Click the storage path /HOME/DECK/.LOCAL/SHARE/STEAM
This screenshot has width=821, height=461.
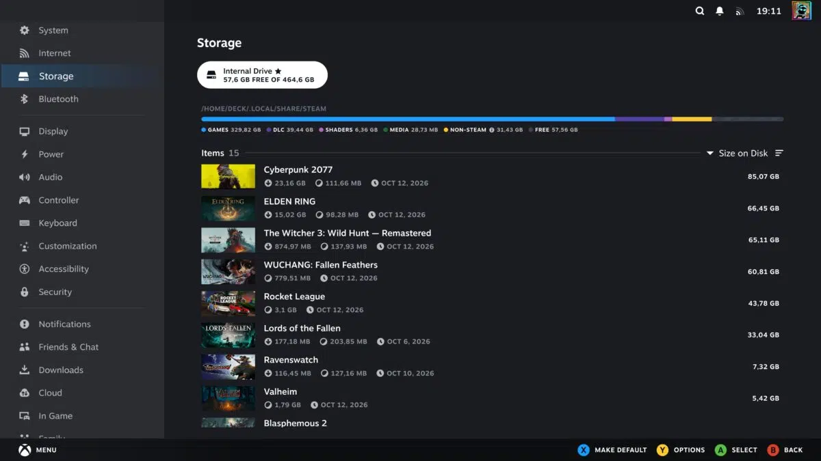[264, 109]
